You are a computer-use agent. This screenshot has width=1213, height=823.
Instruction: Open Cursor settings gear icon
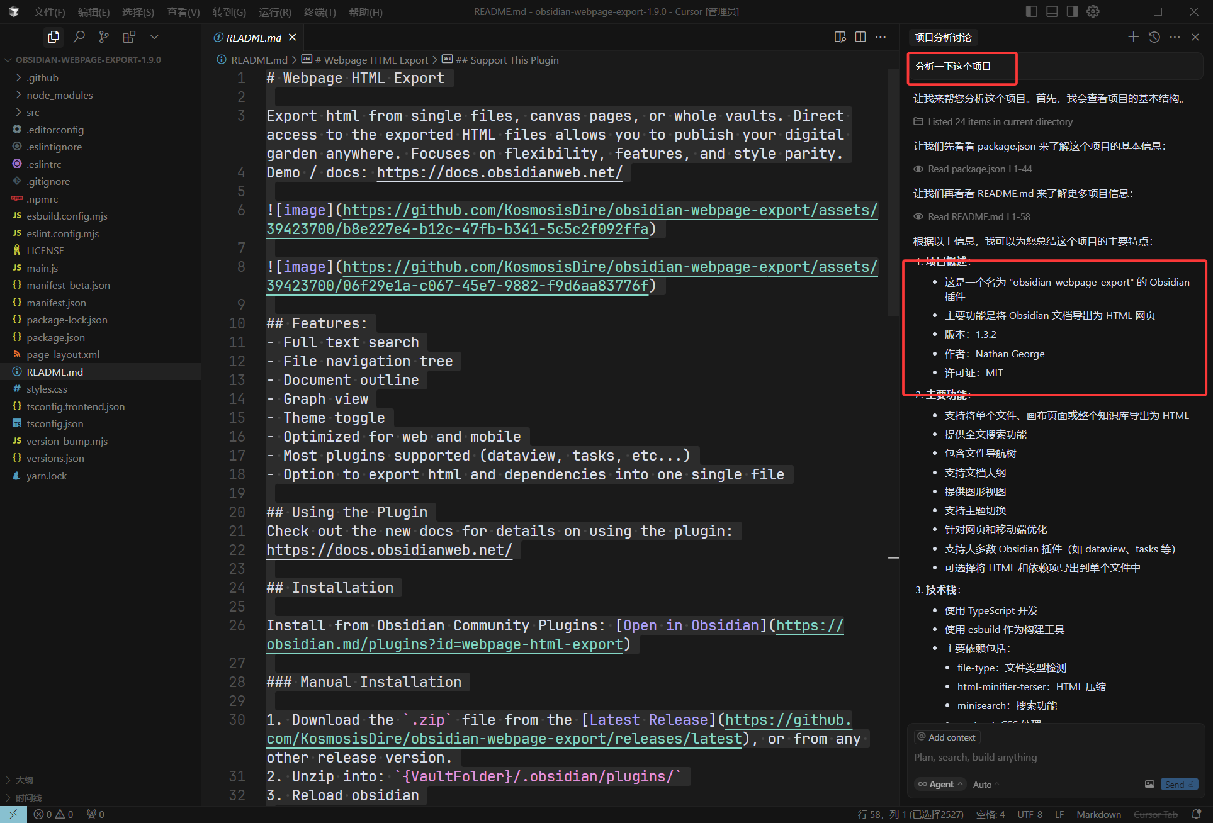pyautogui.click(x=1093, y=11)
